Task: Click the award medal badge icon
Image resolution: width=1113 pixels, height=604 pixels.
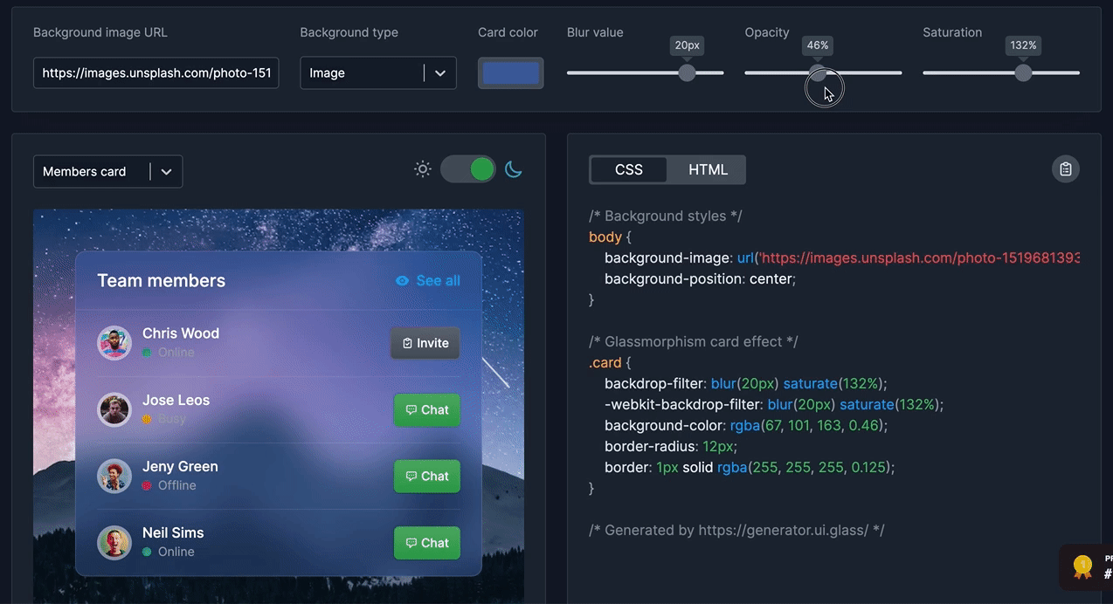Action: (x=1082, y=567)
